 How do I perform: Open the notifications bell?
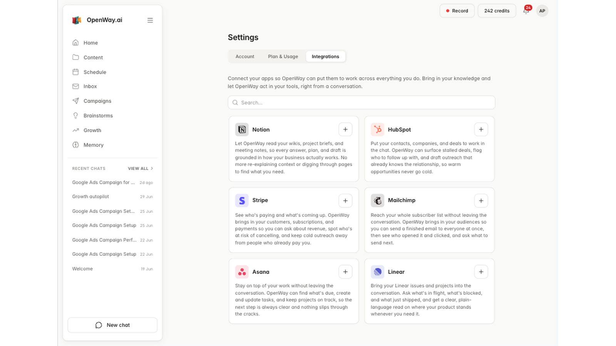tap(526, 11)
